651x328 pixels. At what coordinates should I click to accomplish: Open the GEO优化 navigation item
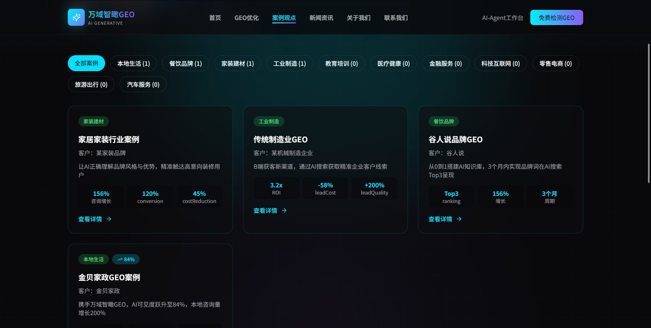246,18
